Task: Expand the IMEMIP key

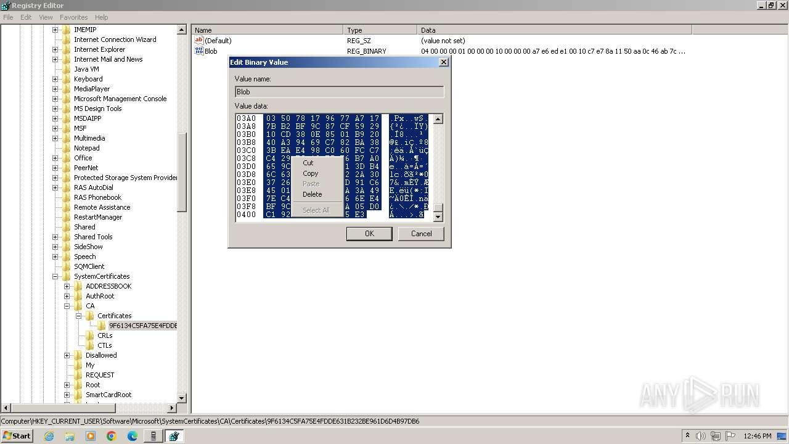Action: [x=55, y=30]
